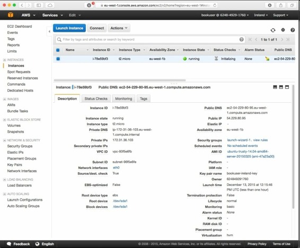Open the Ireland region dropdown
Image resolution: width=300 pixels, height=248 pixels.
coord(261,15)
